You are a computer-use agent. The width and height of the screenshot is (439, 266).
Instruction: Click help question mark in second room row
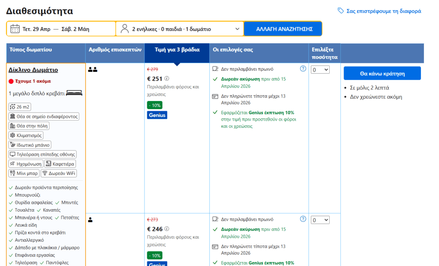(x=303, y=219)
